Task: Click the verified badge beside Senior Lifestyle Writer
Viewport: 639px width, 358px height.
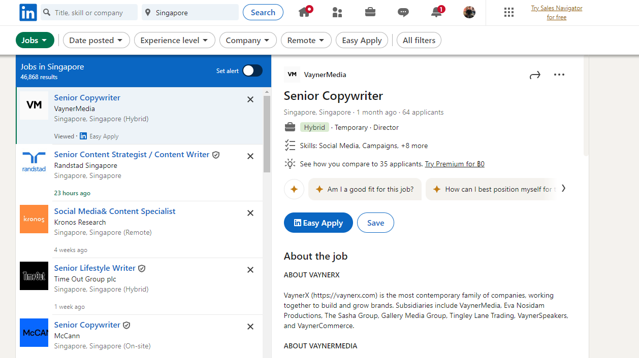Action: pyautogui.click(x=142, y=268)
